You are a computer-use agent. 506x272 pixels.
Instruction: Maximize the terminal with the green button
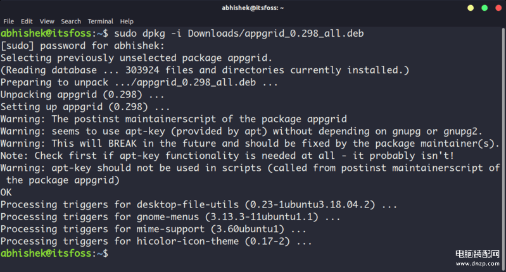tap(484, 8)
